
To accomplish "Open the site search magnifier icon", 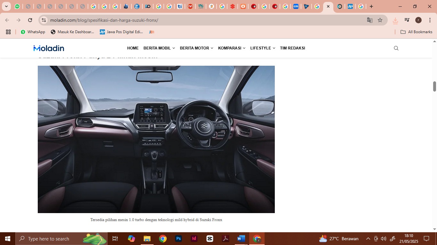I will [396, 48].
